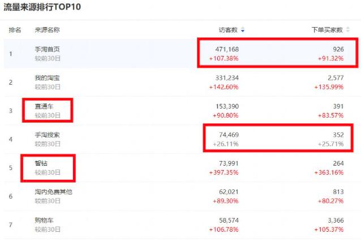Select the 来源名称 column header
The image size is (361, 243).
point(47,30)
